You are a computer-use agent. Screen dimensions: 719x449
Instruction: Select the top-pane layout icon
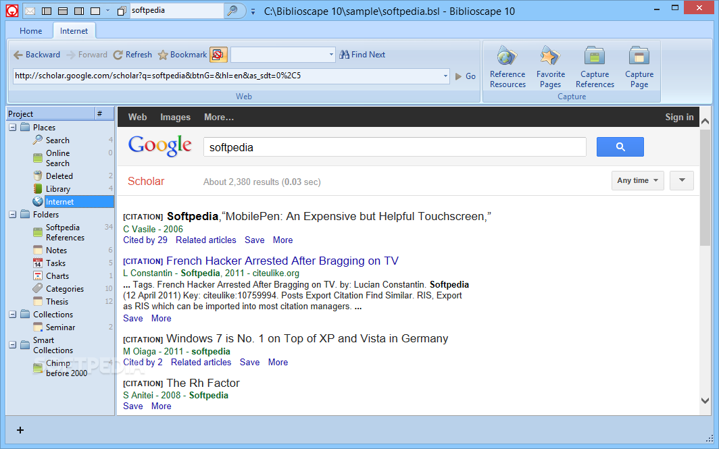[63, 11]
